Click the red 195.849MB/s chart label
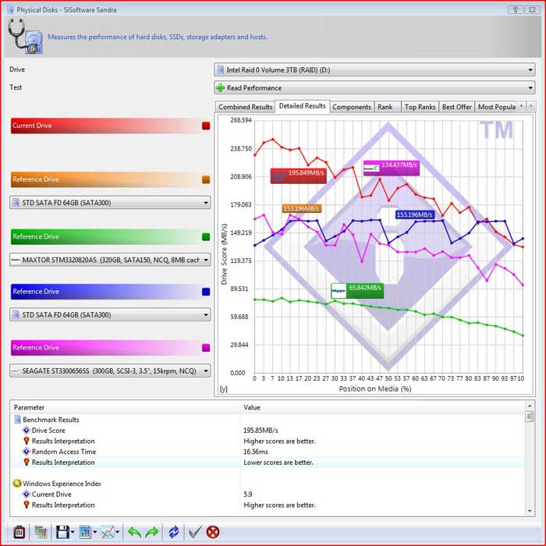The image size is (546, 546). [x=299, y=175]
